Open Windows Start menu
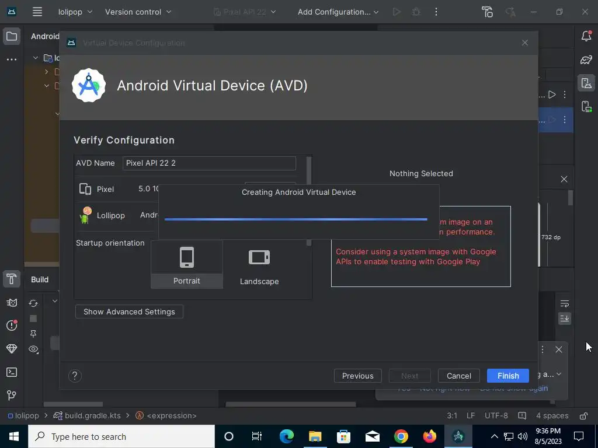 [x=14, y=436]
